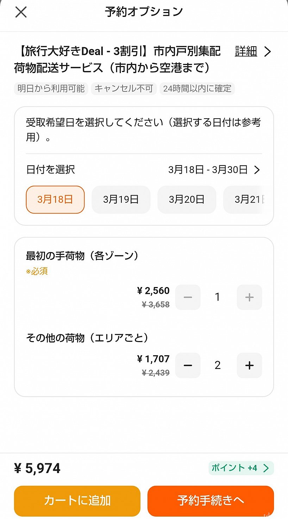Close the 予約オプション dialog with X
The width and height of the screenshot is (288, 519).
[21, 12]
